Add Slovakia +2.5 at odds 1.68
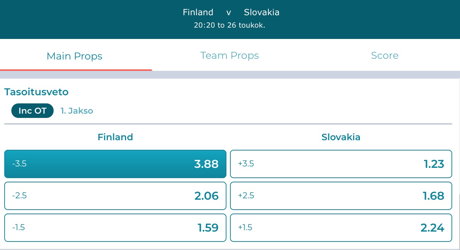460x250 pixels. 341,196
